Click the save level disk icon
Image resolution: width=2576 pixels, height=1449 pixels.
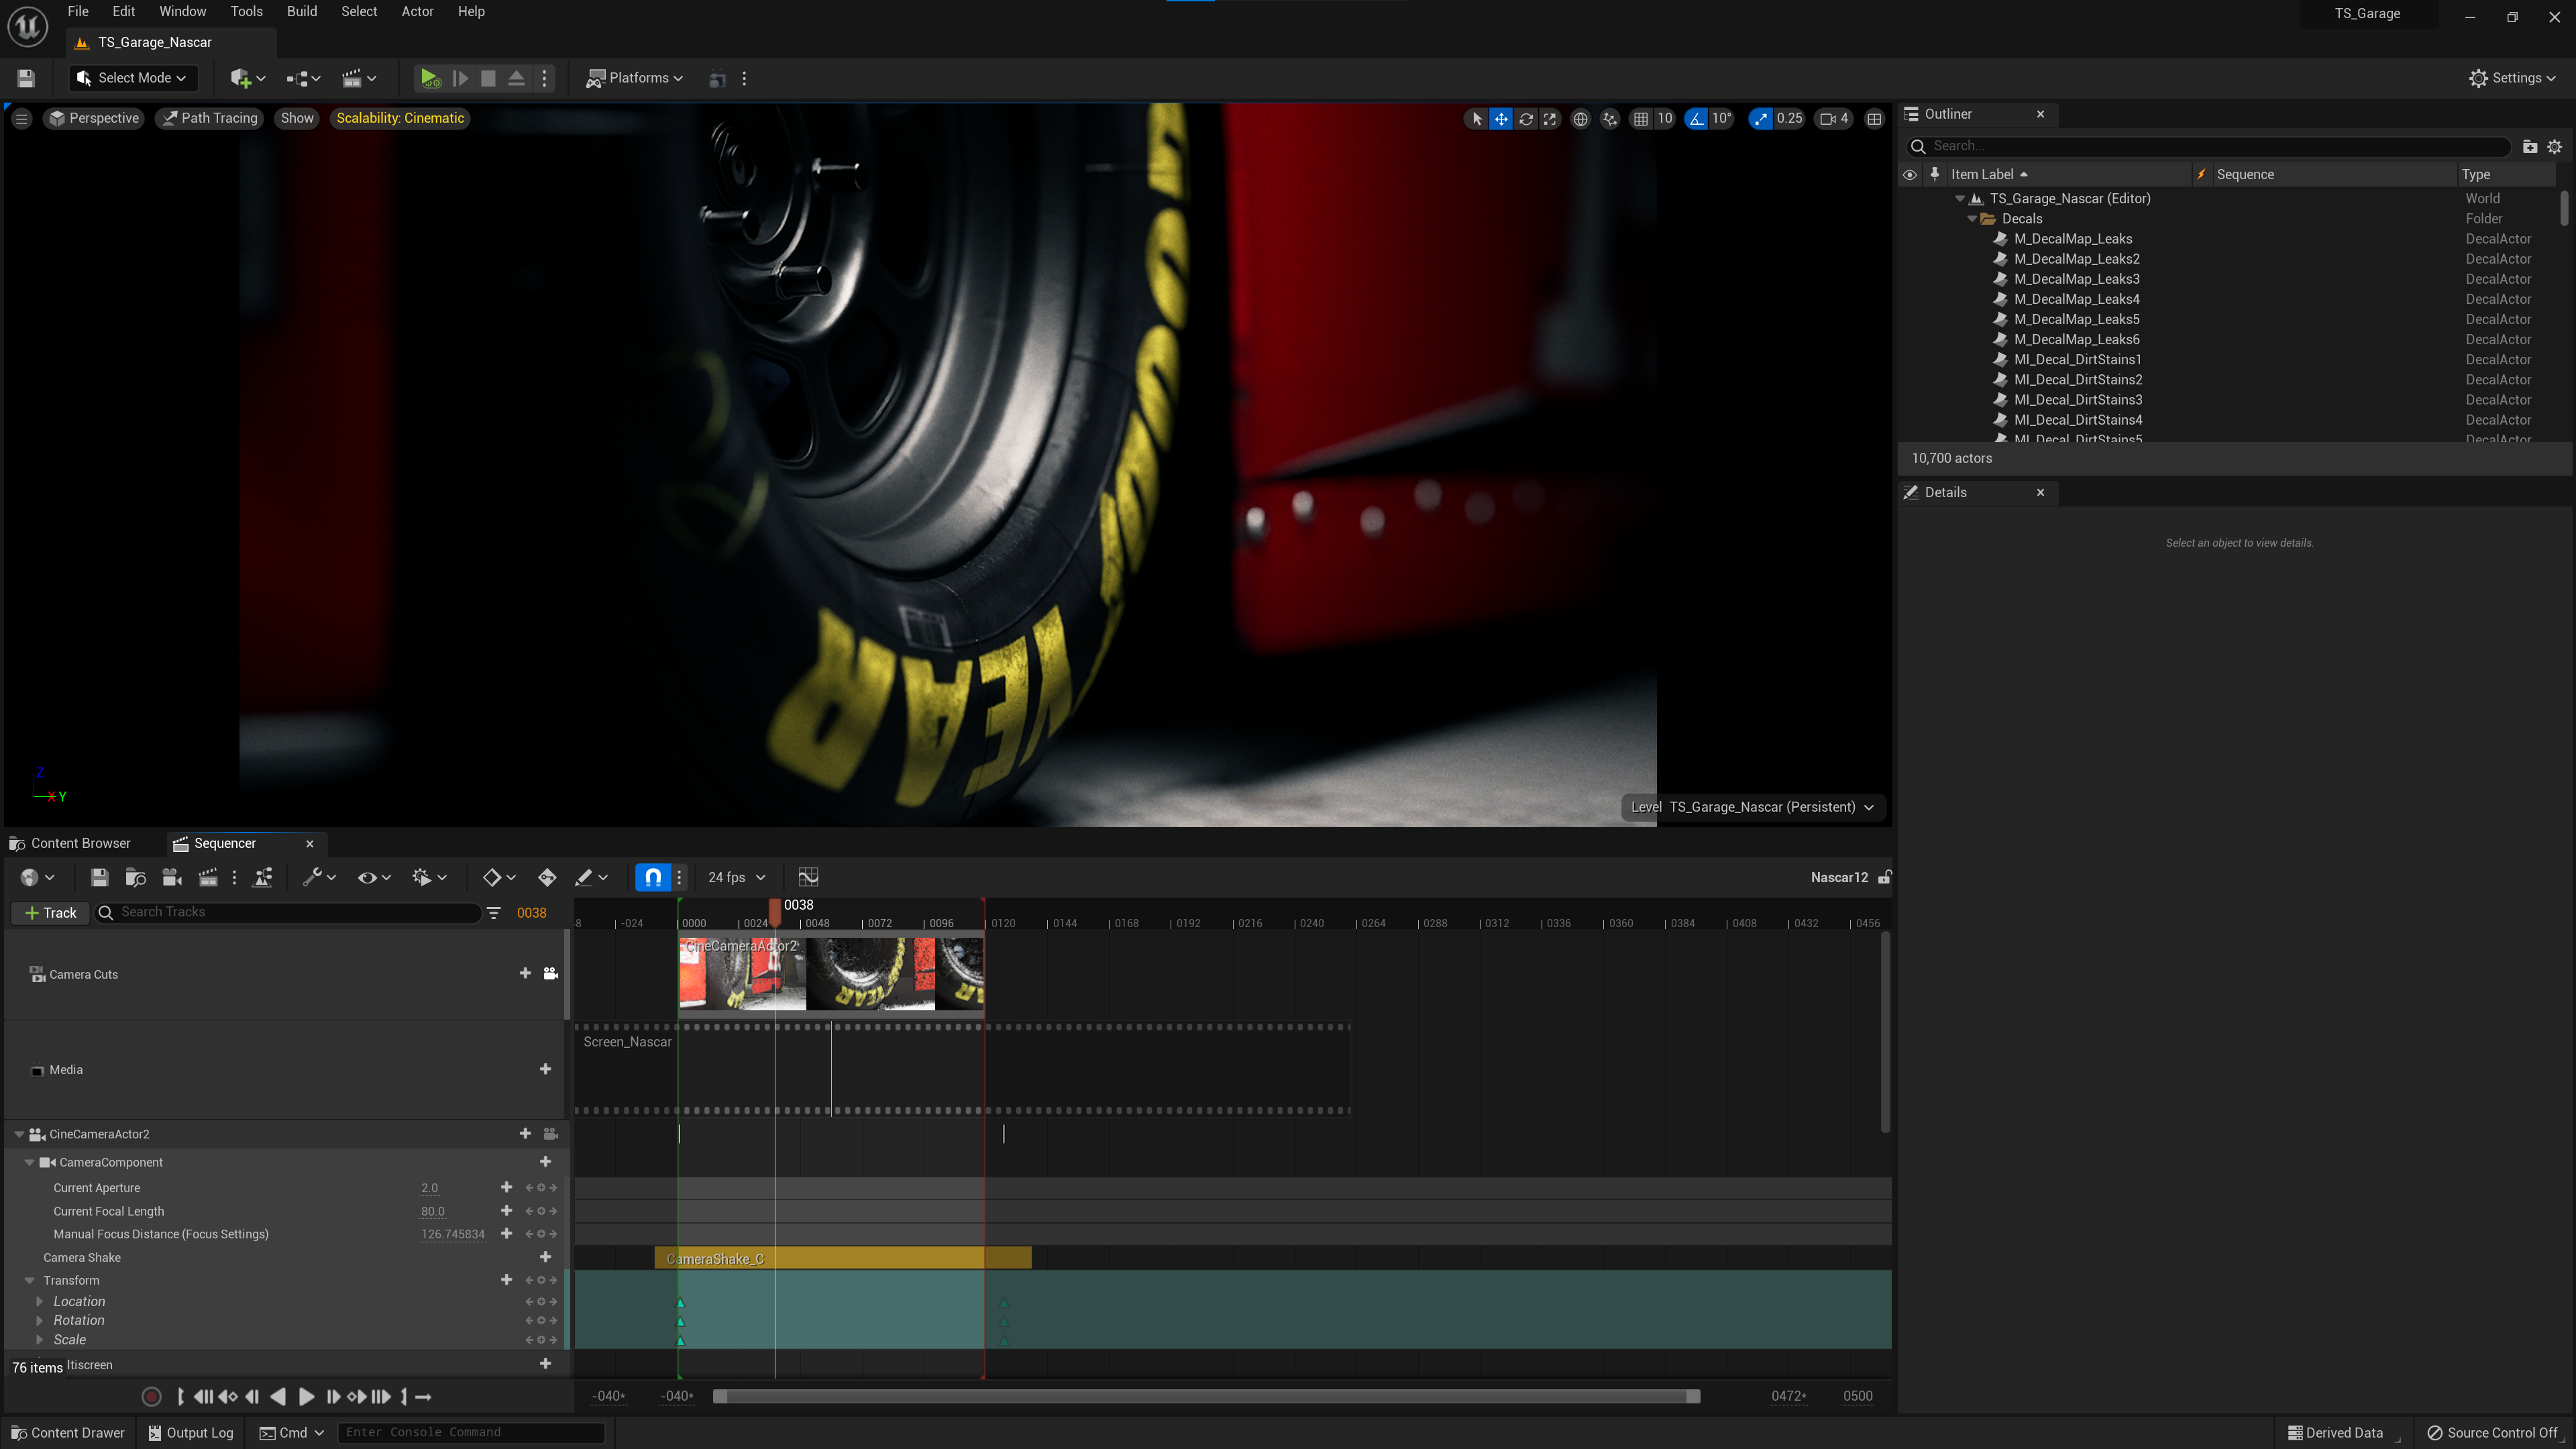tap(27, 78)
